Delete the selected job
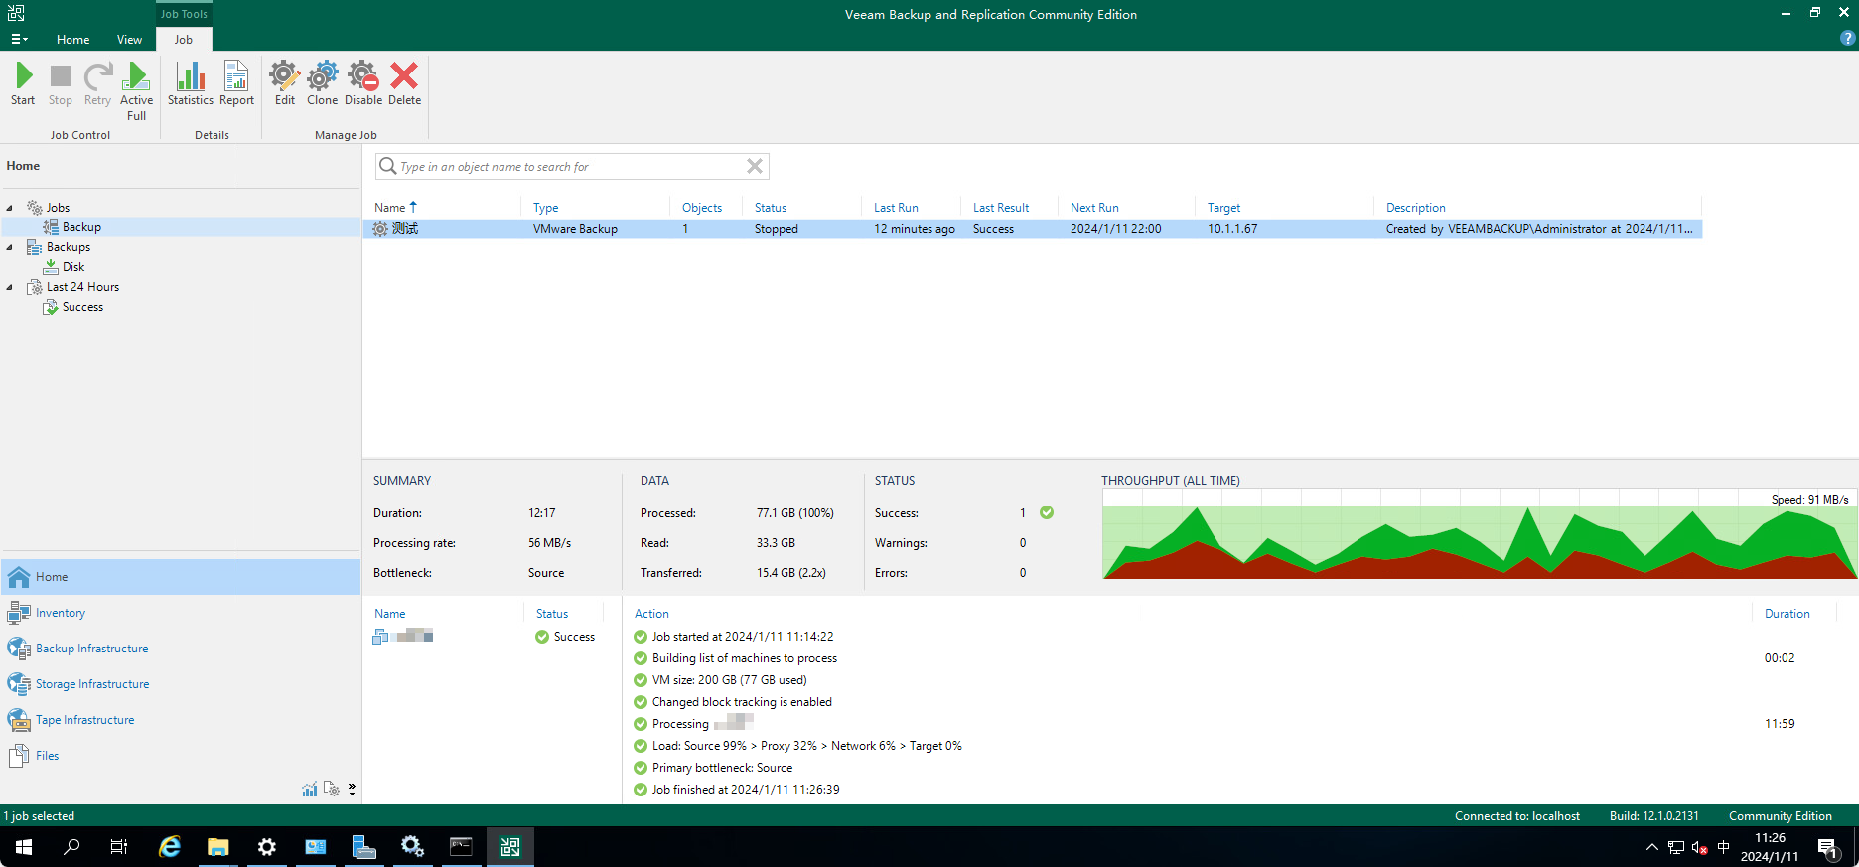 pyautogui.click(x=404, y=84)
